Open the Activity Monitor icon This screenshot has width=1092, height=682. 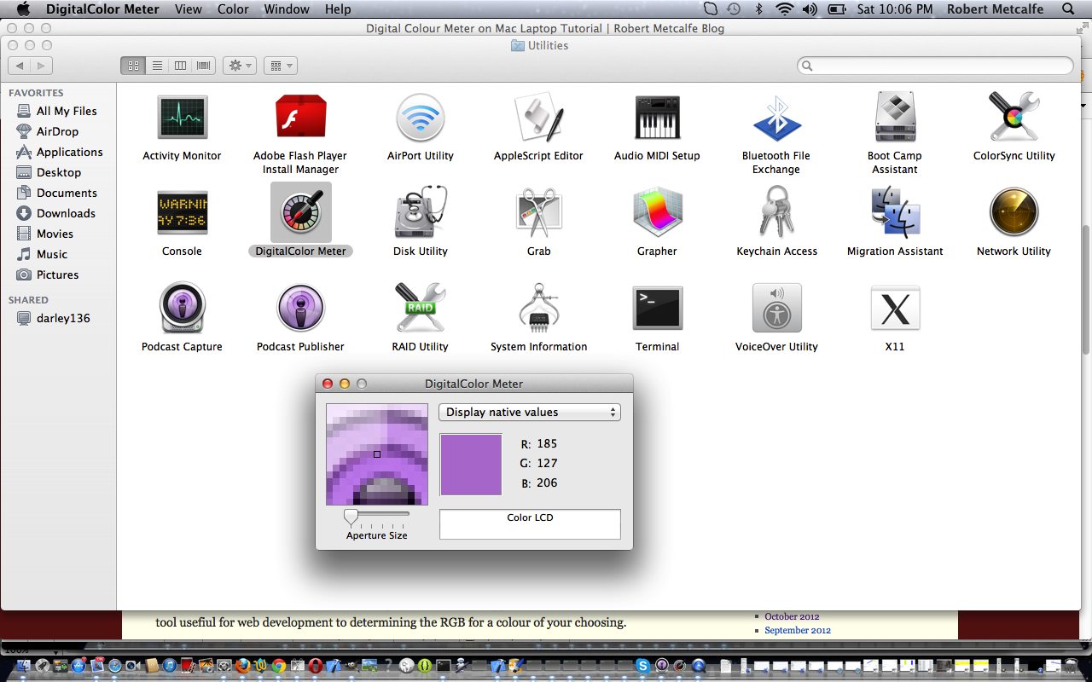tap(182, 117)
